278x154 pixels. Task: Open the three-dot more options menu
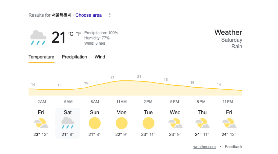click(110, 15)
